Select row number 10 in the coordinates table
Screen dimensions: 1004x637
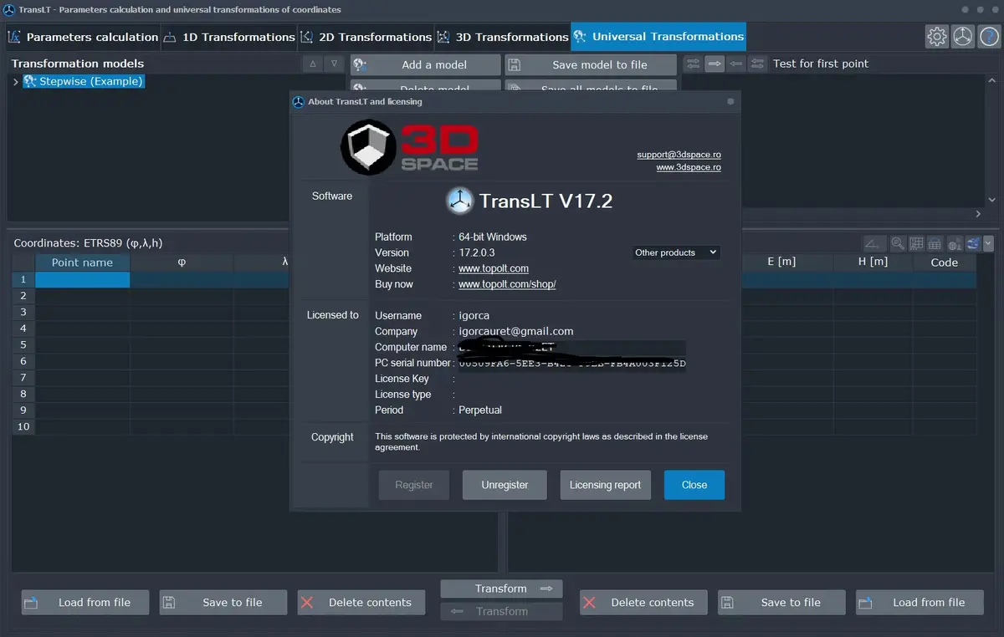point(23,427)
